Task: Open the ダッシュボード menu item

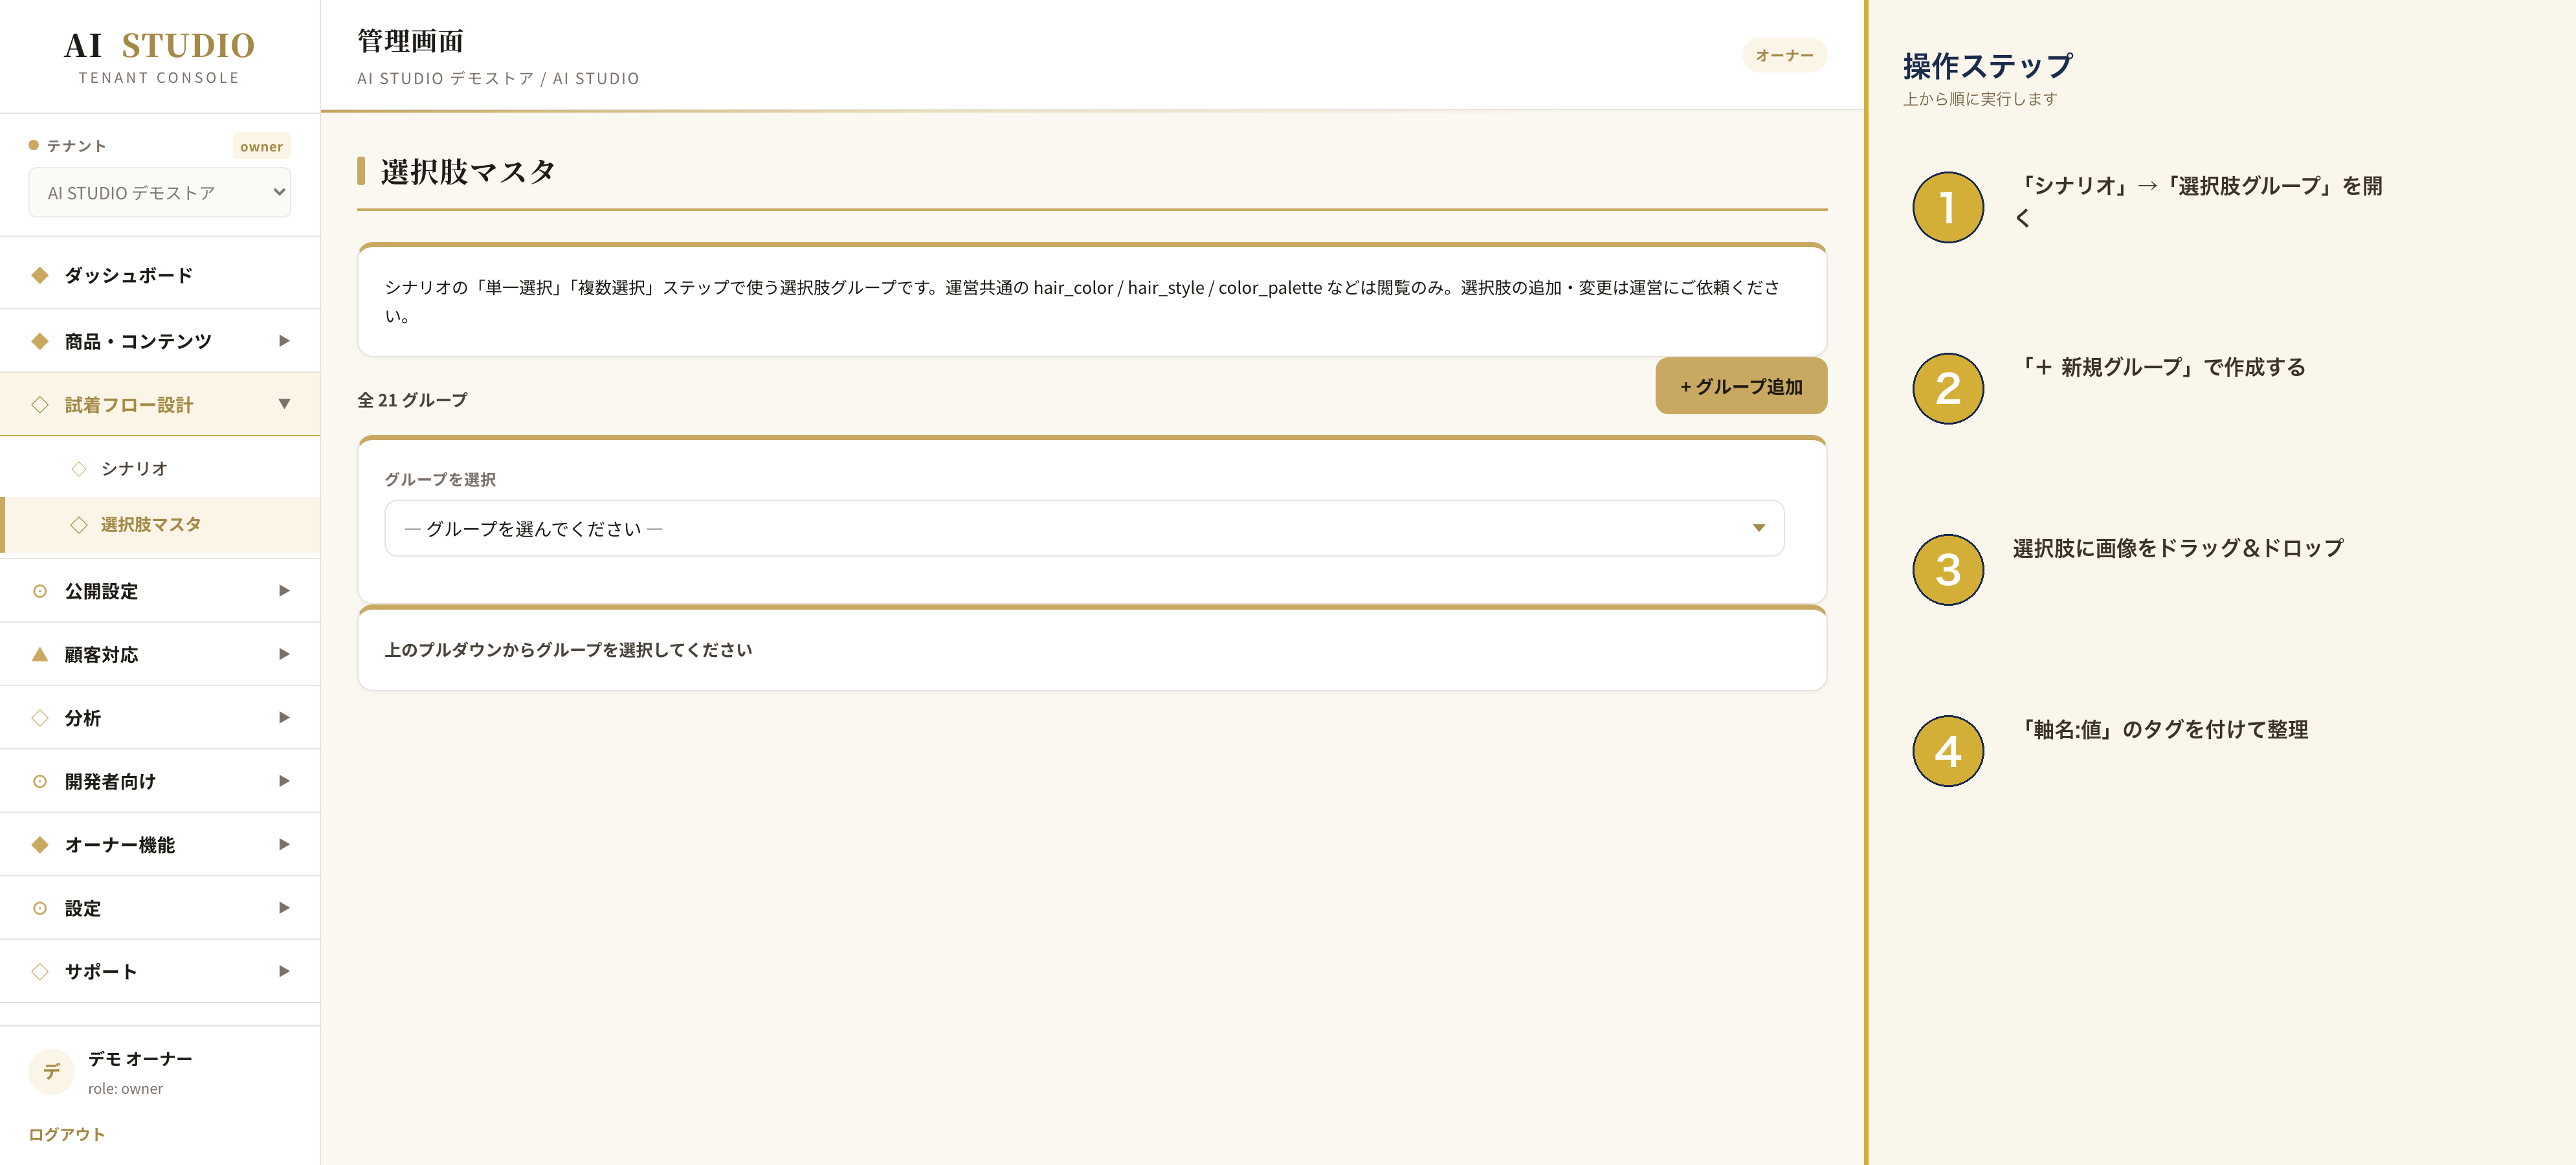Action: (x=160, y=275)
